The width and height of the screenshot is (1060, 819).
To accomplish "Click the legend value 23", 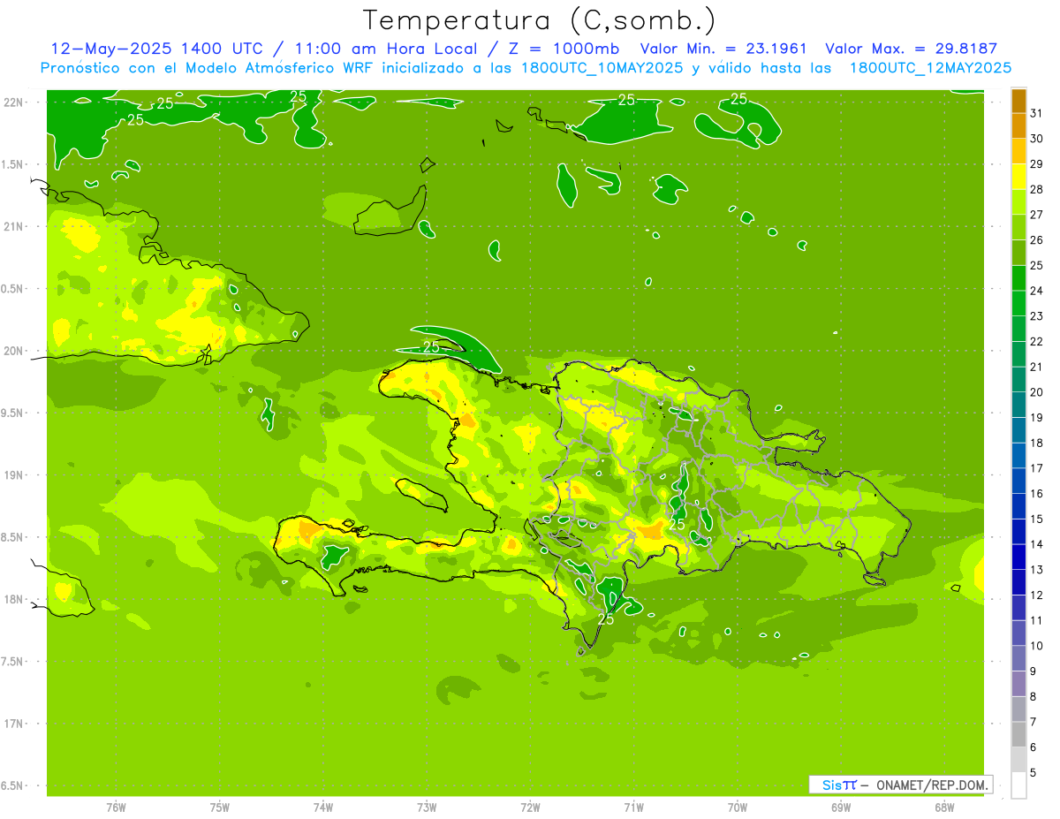I will 1036,316.
